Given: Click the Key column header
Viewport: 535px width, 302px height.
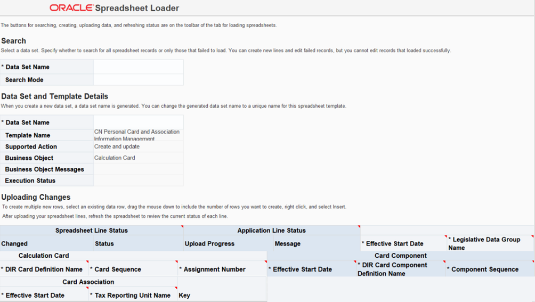Looking at the screenshot, I should (x=222, y=295).
